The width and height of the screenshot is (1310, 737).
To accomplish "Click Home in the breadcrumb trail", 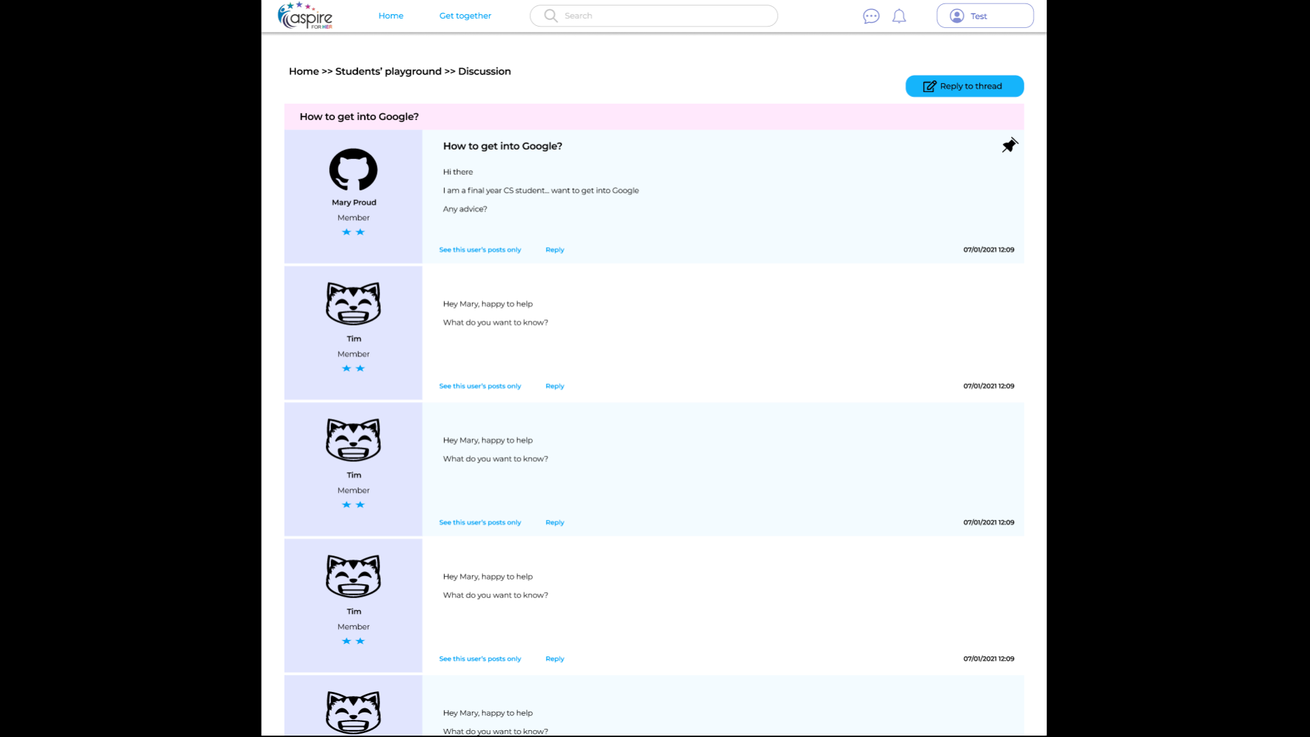I will [x=304, y=72].
